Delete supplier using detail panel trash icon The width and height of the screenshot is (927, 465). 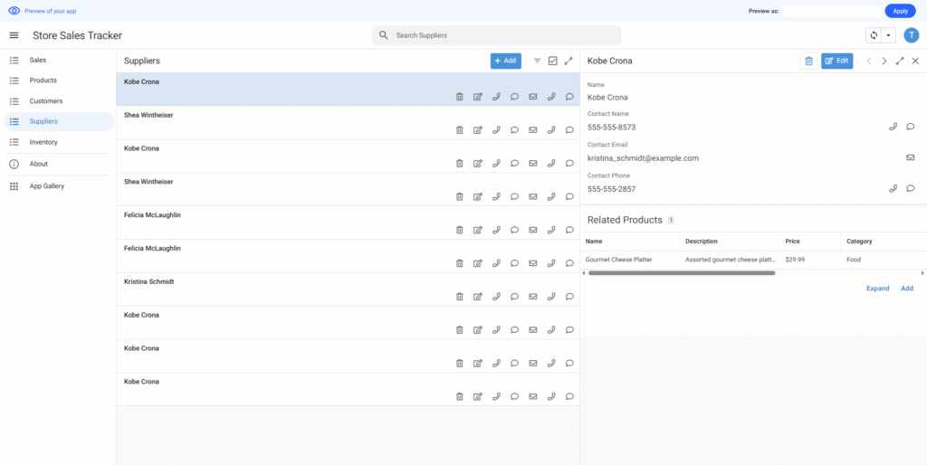pos(808,61)
